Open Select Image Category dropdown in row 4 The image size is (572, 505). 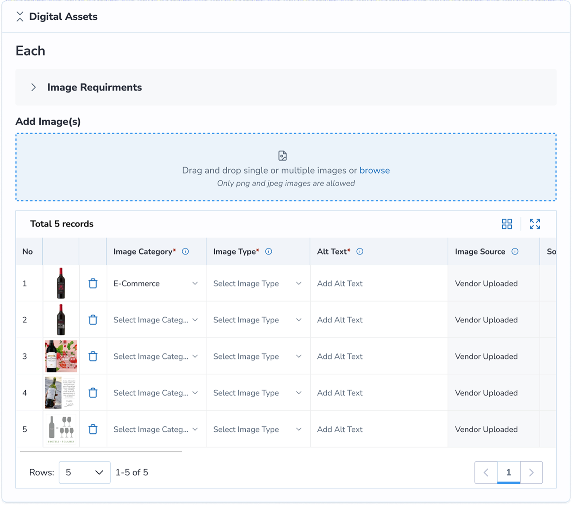[x=156, y=393]
